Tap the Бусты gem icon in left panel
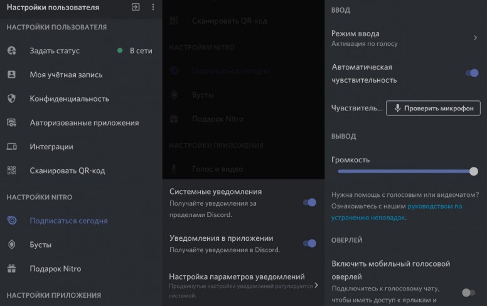Viewport: 487px width, 306px height. click(x=11, y=245)
